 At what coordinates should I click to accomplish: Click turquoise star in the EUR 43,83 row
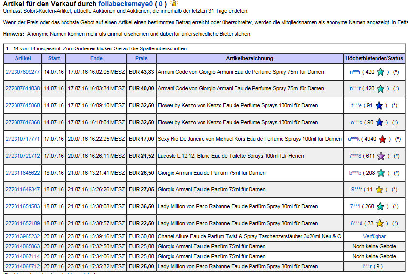coord(381,72)
